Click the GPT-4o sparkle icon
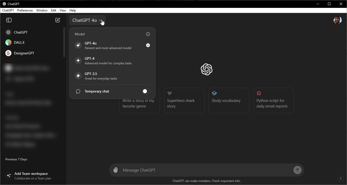Image resolution: width=347 pixels, height=185 pixels. coord(78,45)
